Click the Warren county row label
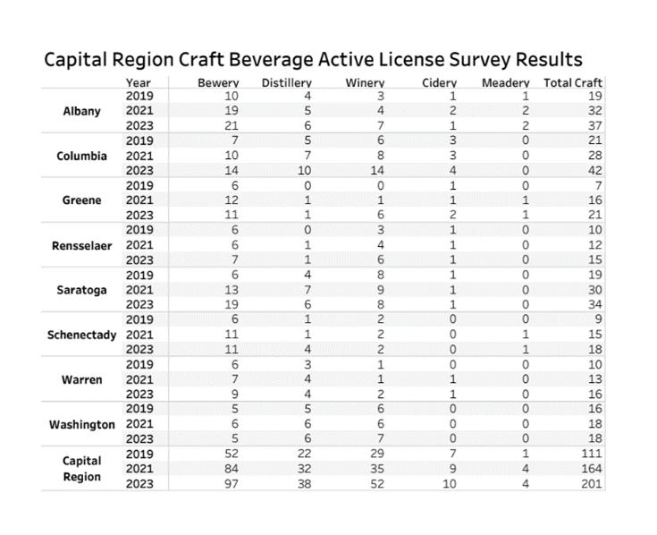657x535 pixels. [x=81, y=379]
